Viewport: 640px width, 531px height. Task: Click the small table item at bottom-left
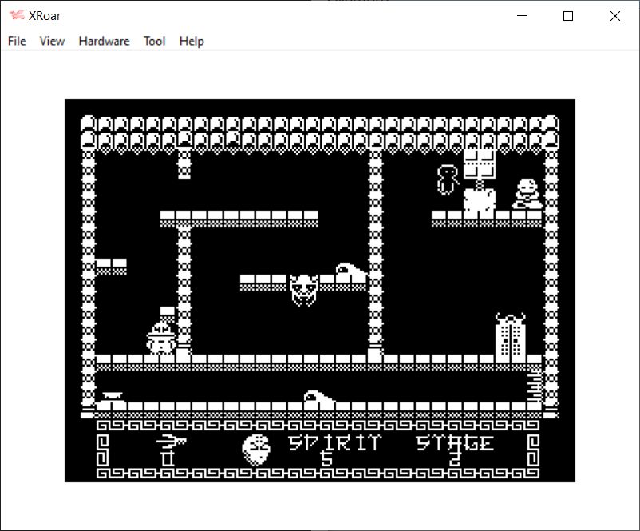(113, 394)
